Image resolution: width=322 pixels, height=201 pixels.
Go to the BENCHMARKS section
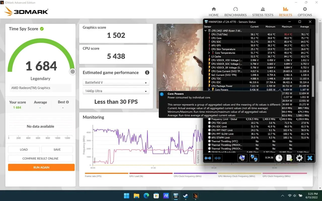click(235, 12)
